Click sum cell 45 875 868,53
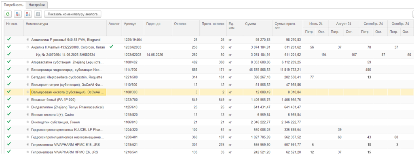The width and height of the screenshot is (414, 156). [x=258, y=70]
